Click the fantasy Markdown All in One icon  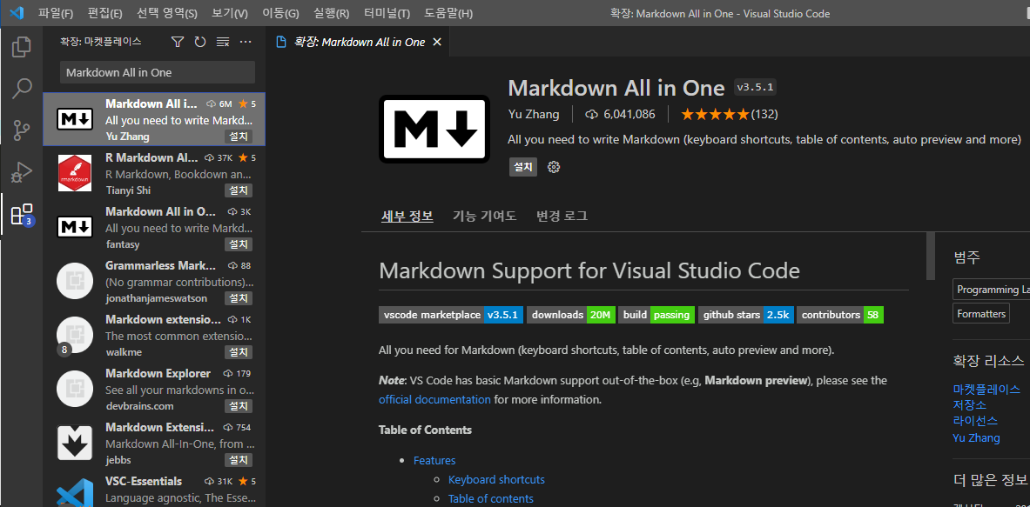click(x=75, y=227)
